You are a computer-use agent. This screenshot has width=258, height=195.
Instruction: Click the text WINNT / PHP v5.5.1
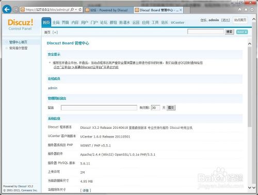[95, 146]
